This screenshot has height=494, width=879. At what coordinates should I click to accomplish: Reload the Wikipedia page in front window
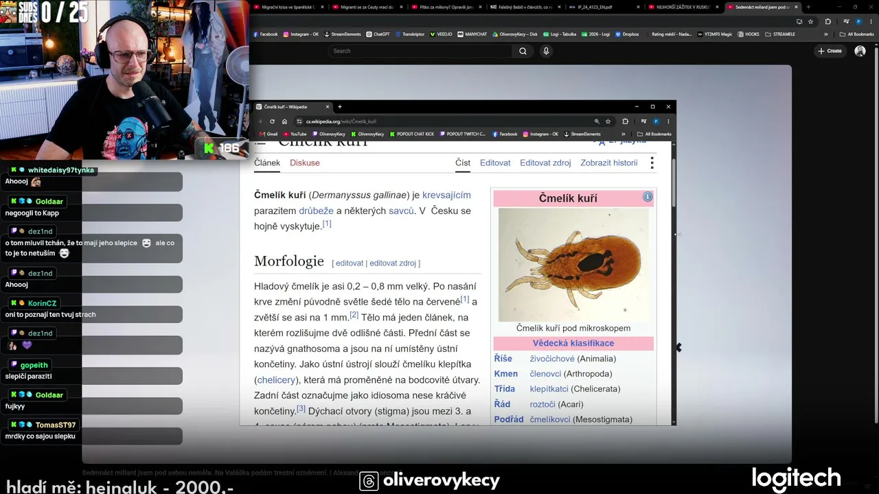pyautogui.click(x=272, y=121)
